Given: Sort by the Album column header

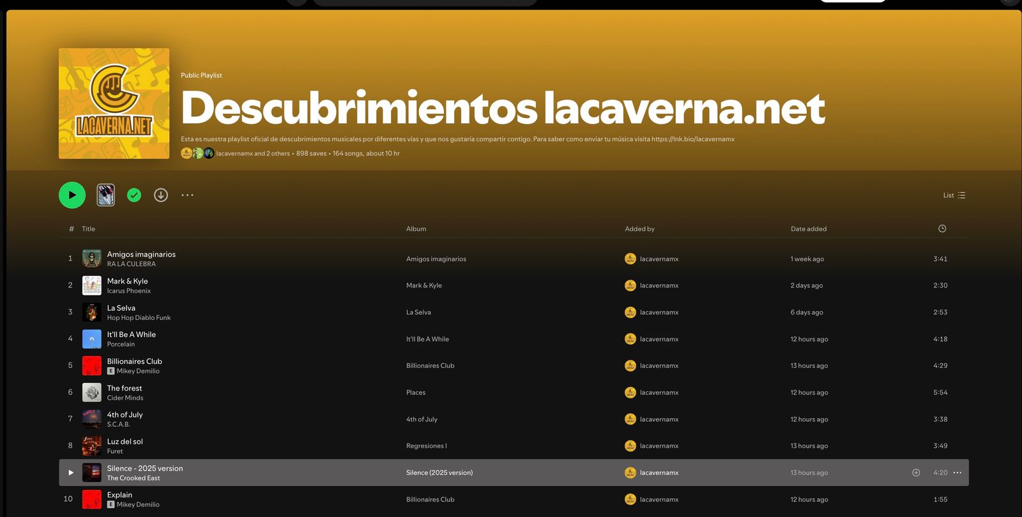Looking at the screenshot, I should coord(416,229).
